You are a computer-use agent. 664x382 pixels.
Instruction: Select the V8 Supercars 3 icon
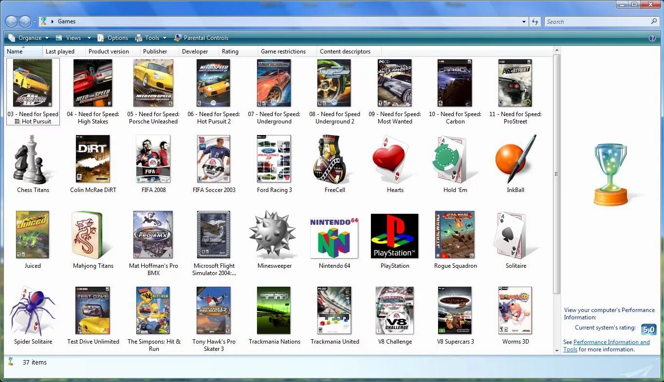pyautogui.click(x=455, y=311)
